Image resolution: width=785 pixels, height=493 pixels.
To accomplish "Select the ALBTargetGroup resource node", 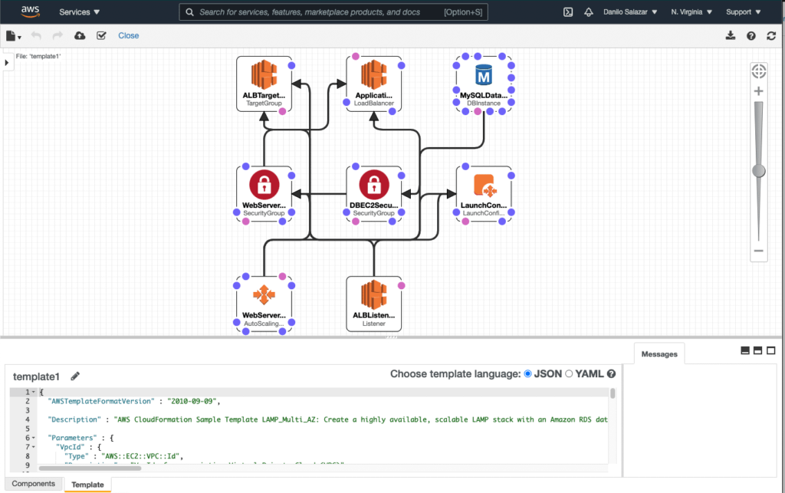I will pyautogui.click(x=264, y=84).
